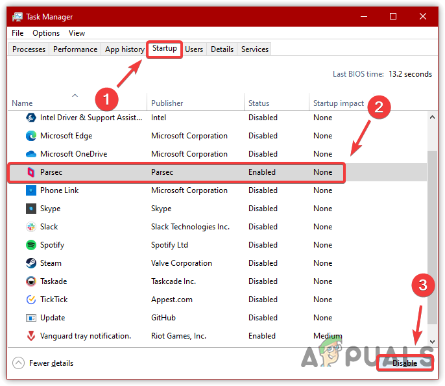This screenshot has height=386, width=445.
Task: Click the Taskade icon
Action: pos(31,281)
